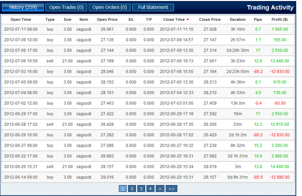302x196 pixels.
Task: Select open time 2012-07-02 12:00
Action: [x=21, y=103]
